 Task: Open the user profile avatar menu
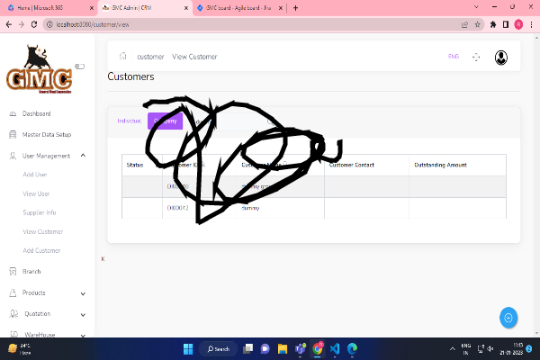click(500, 57)
